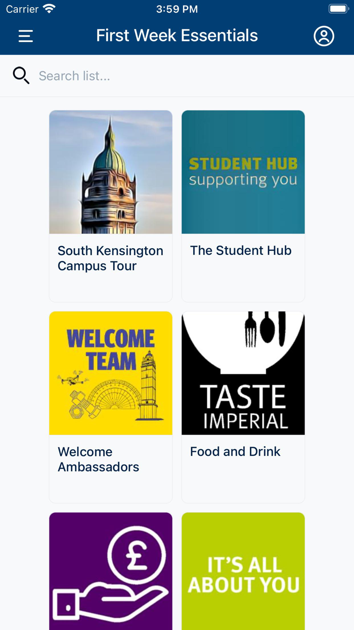This screenshot has height=630, width=354.
Task: Open the It's All About You tile
Action: click(243, 571)
